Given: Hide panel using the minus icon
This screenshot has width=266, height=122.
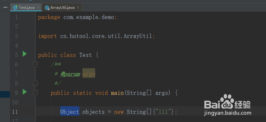Looking at the screenshot, I should click(5, 7).
